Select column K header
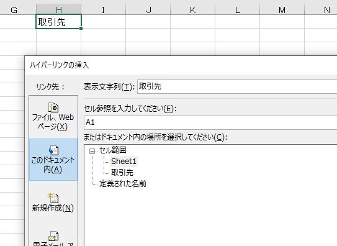This screenshot has height=246, width=337. coord(193,10)
